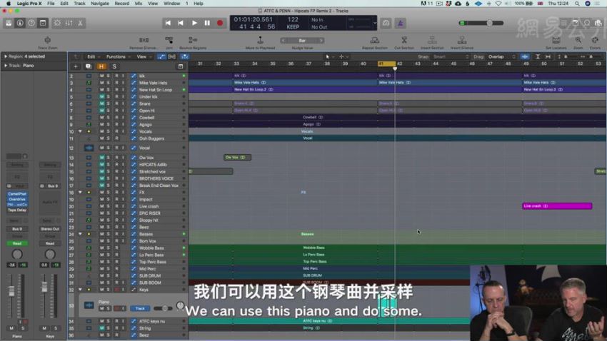Image resolution: width=607 pixels, height=341 pixels.
Task: Open Snap Smart dropdown
Action: pyautogui.click(x=451, y=57)
